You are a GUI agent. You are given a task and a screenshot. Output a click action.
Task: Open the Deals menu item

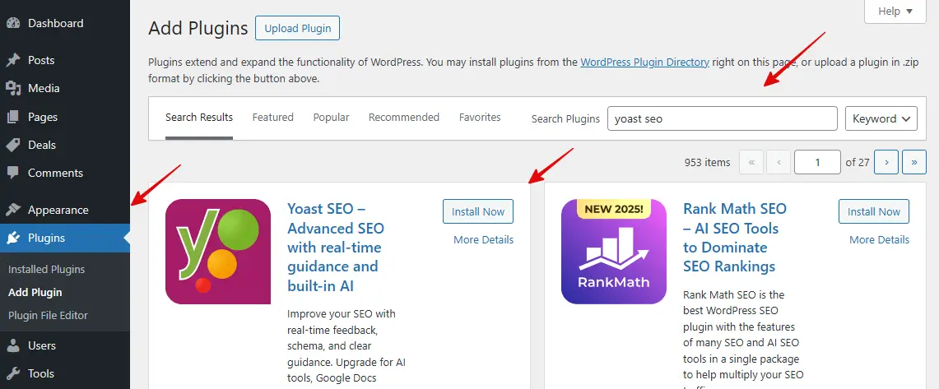point(42,146)
